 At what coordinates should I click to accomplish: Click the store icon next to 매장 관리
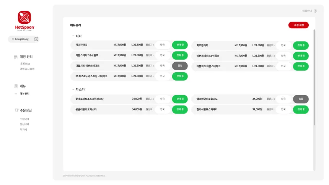tap(16, 57)
